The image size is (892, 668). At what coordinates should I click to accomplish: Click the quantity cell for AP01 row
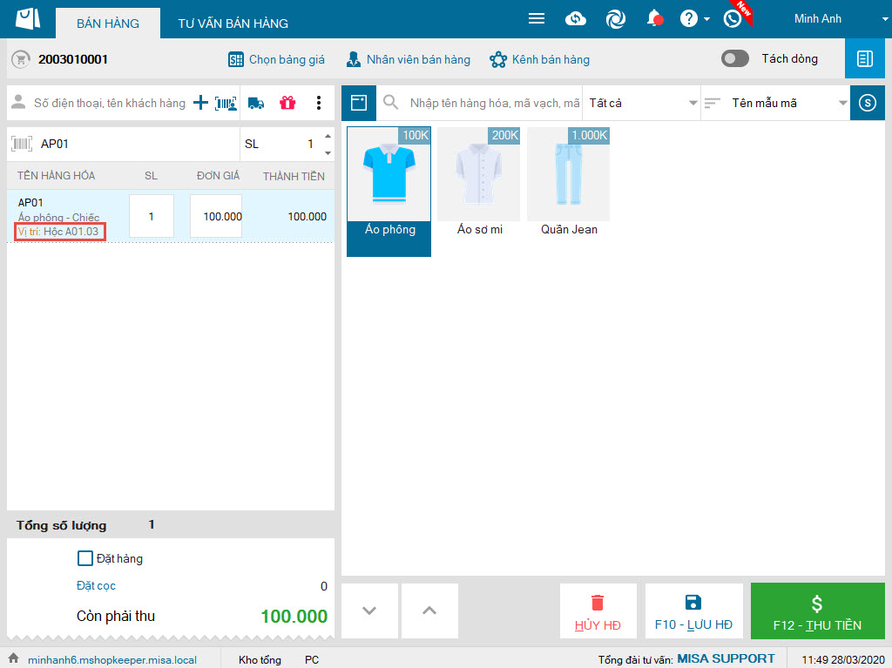152,216
